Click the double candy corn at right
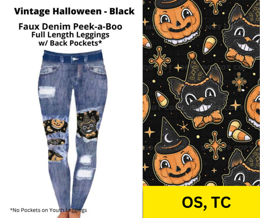 (x=240, y=131)
